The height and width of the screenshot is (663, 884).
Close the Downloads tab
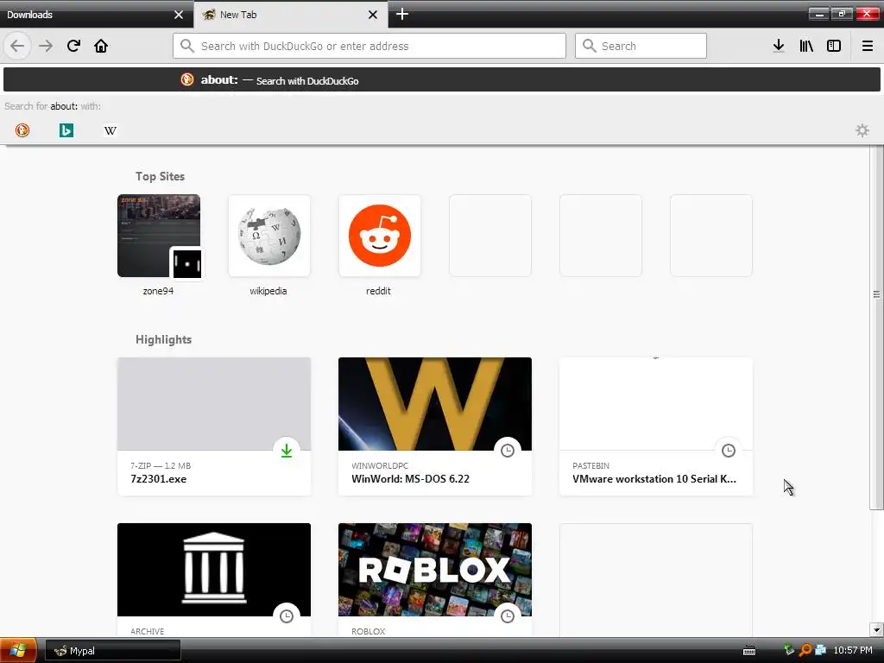tap(179, 15)
